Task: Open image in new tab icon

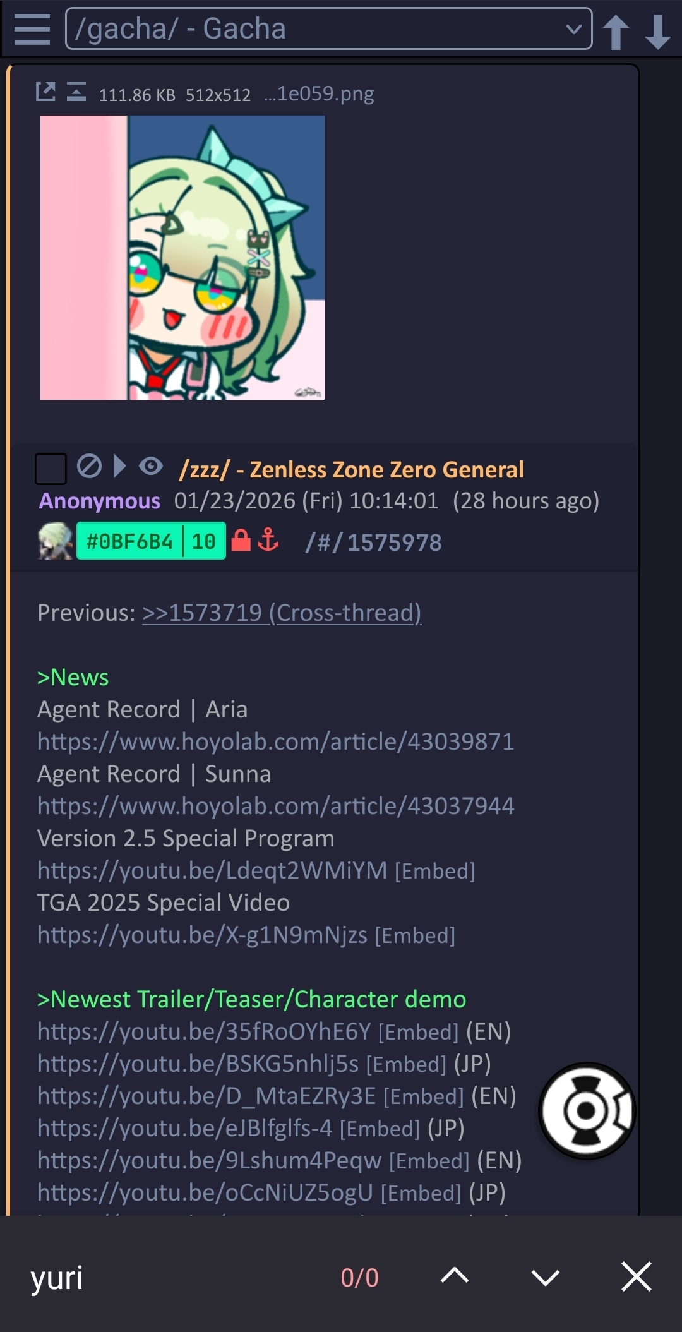Action: (x=45, y=92)
